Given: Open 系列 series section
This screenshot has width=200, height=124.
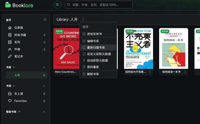Looking at the screenshot, I should pos(27,42).
